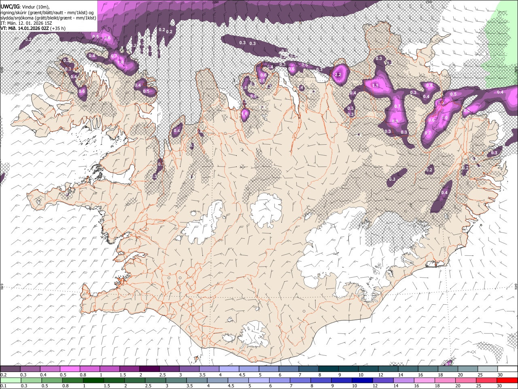Pick the blue rain swatch between 8 and 9
This screenshot has height=389, width=518.
pos(321,380)
